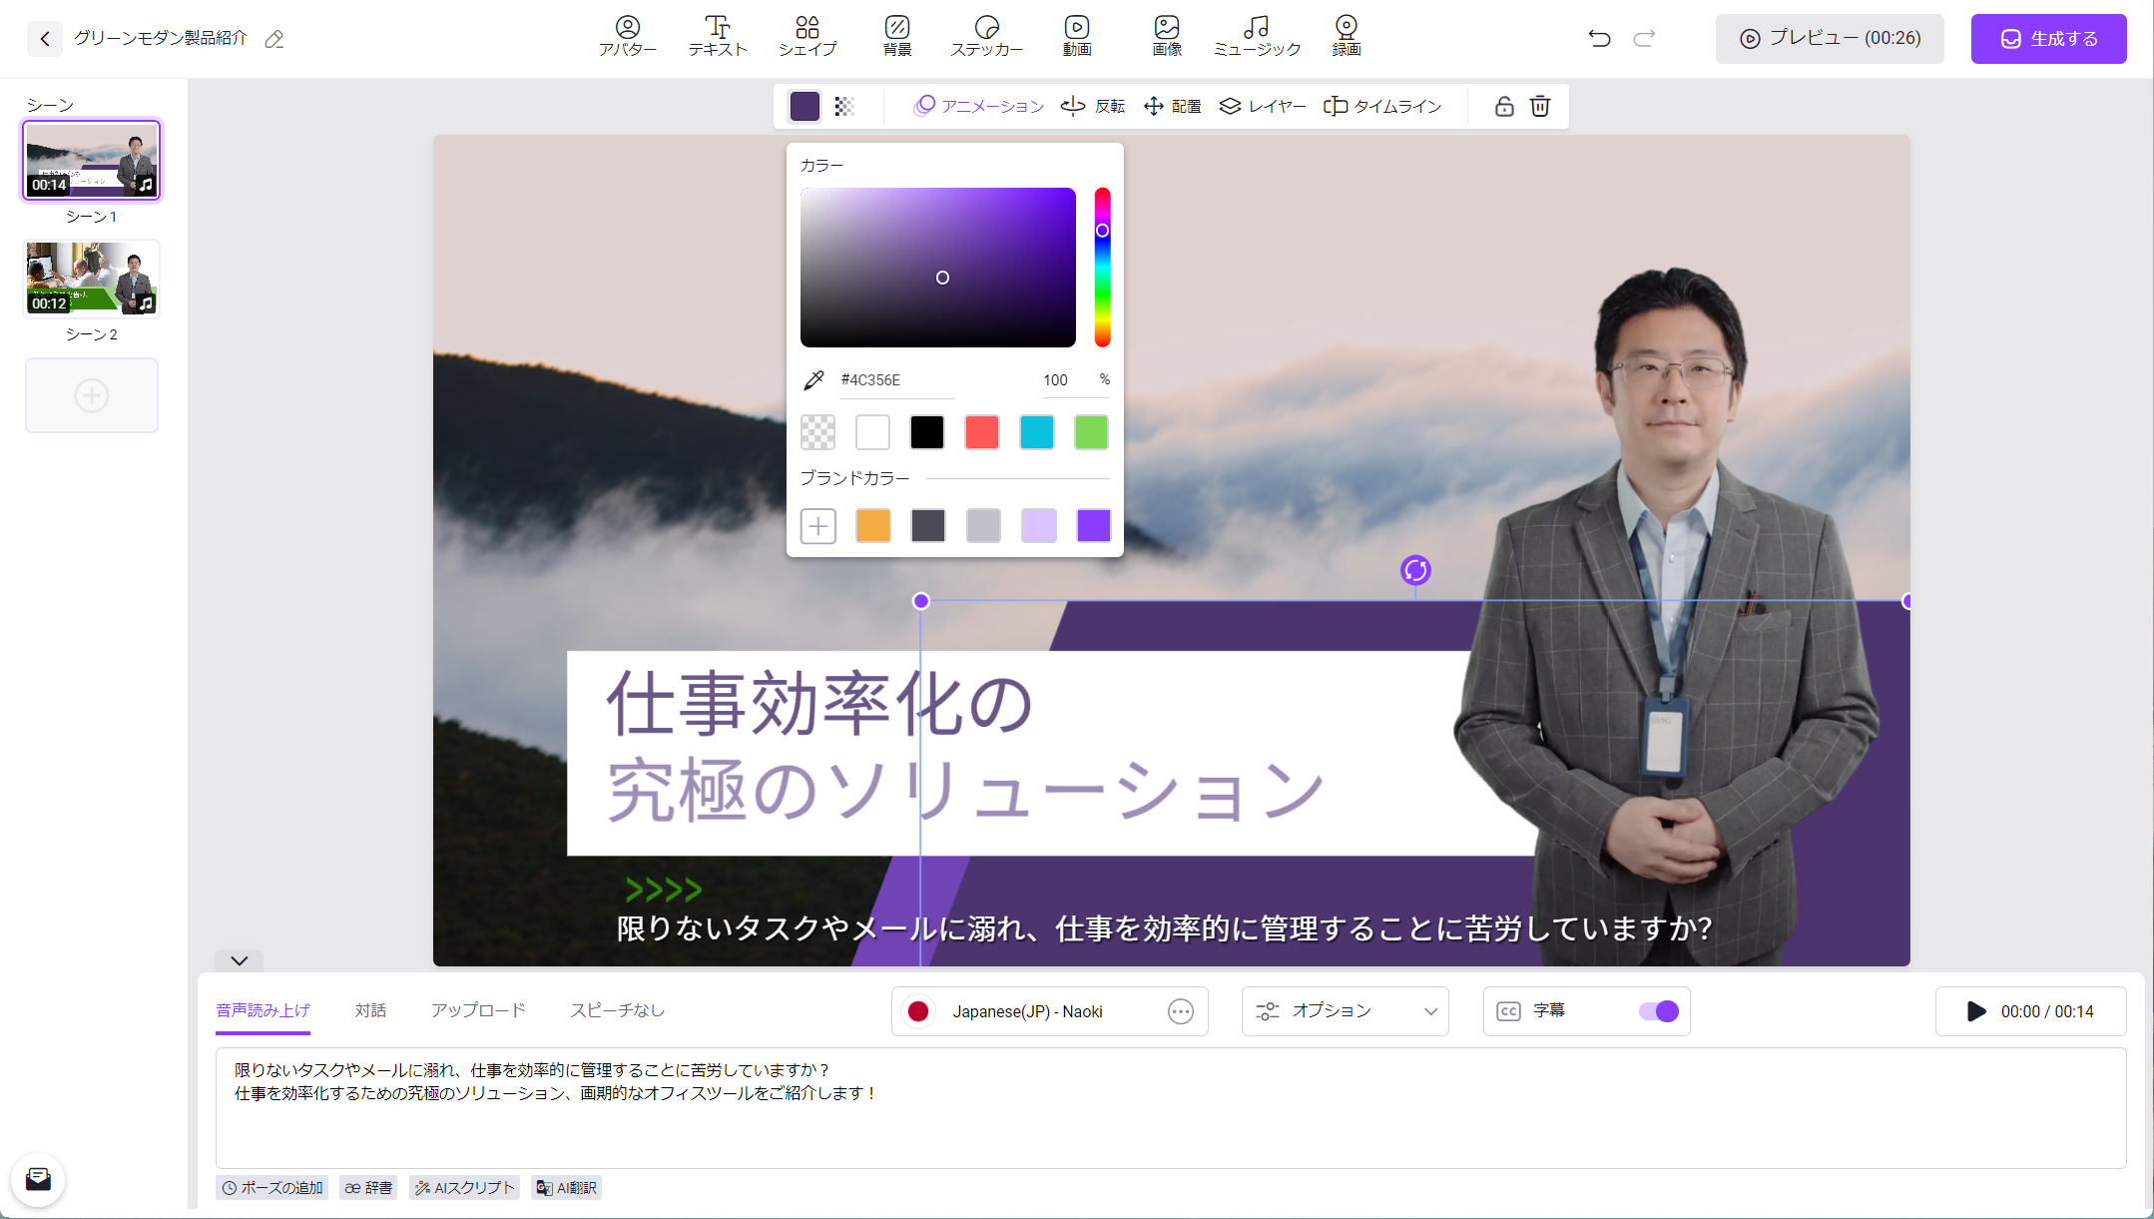Set color to transparent with checkerboard swatch
The height and width of the screenshot is (1219, 2154).
tap(816, 432)
